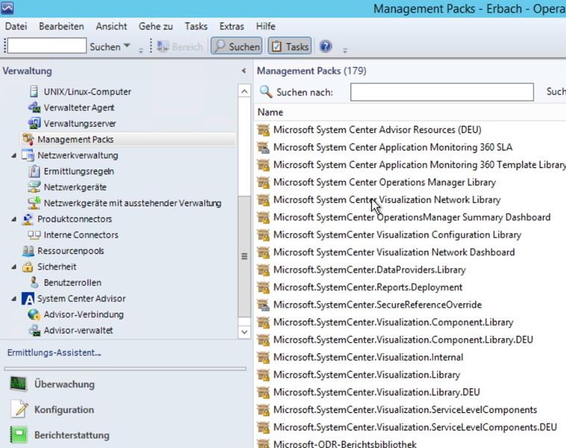Click the blue help question mark icon

(326, 46)
